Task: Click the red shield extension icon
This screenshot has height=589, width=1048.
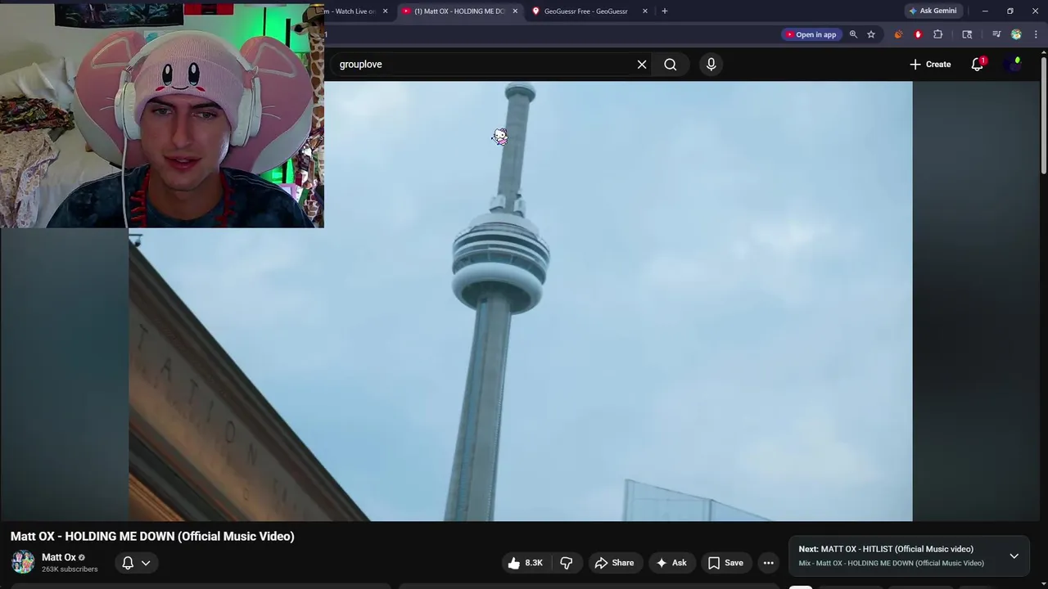Action: [918, 34]
